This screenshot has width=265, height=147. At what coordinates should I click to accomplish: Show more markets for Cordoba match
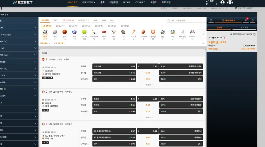click(150, 85)
